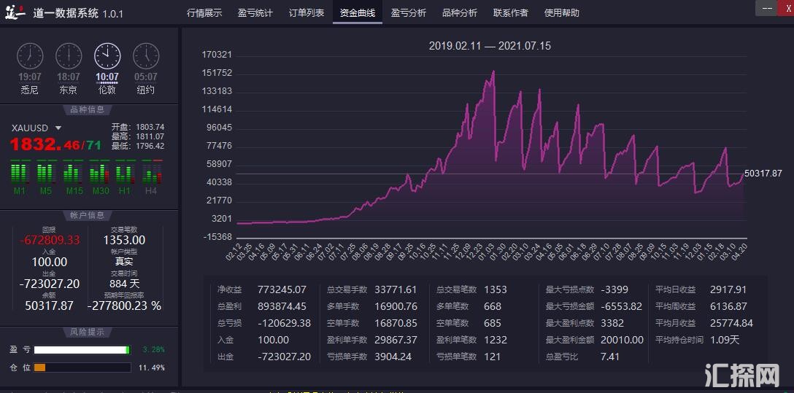
Task: Click the 回报 value -672809.33
Action: point(50,241)
